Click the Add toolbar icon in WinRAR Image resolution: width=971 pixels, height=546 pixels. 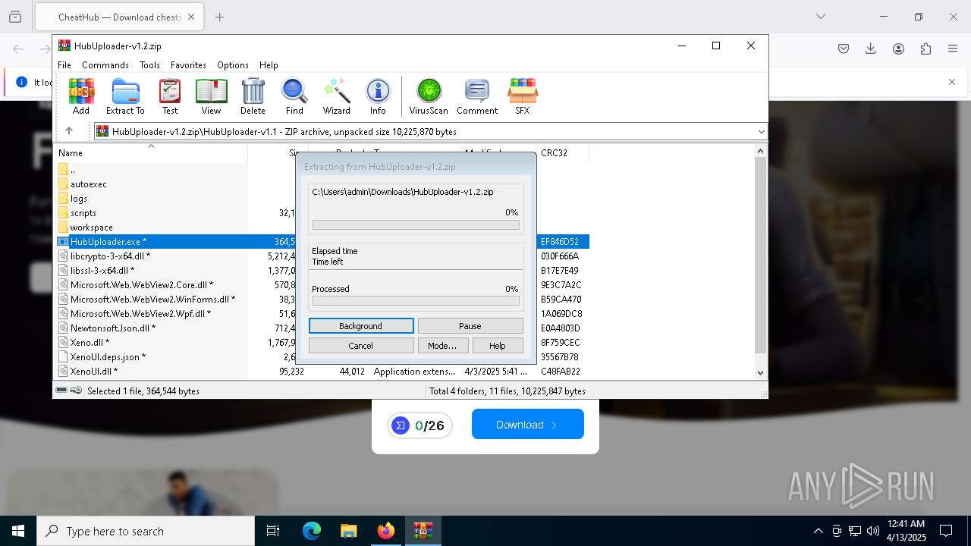coord(81,96)
